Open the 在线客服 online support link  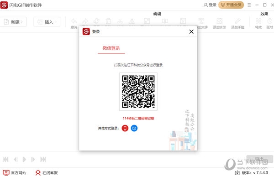tap(47, 173)
